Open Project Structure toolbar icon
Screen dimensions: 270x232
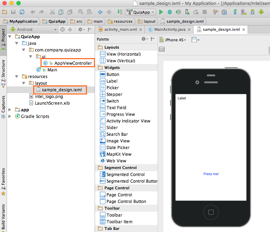coord(224,12)
